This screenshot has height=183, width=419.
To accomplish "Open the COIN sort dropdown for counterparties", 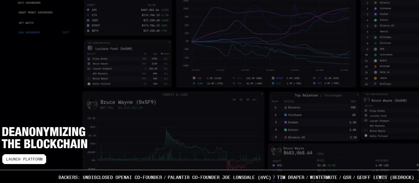I will click(x=162, y=54).
